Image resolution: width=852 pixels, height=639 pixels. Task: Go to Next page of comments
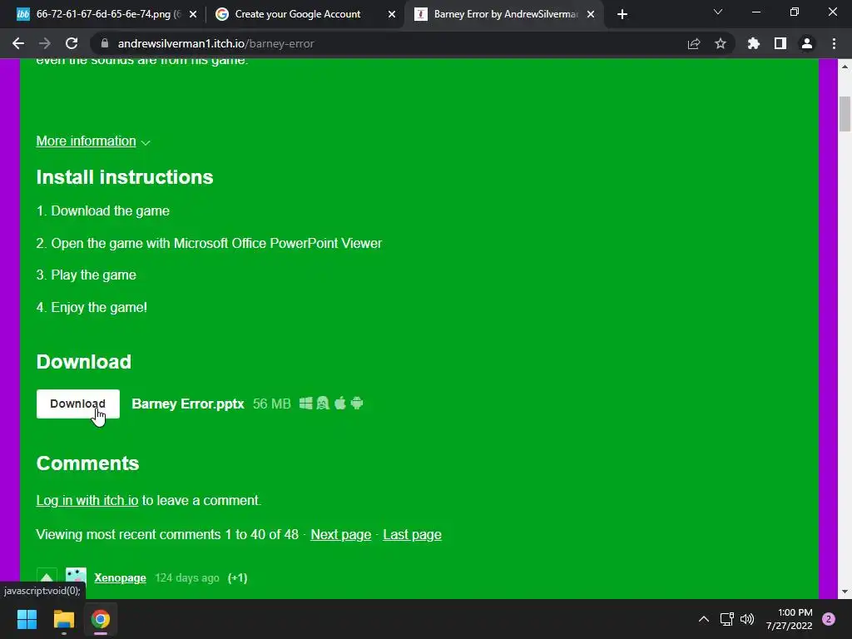(340, 535)
